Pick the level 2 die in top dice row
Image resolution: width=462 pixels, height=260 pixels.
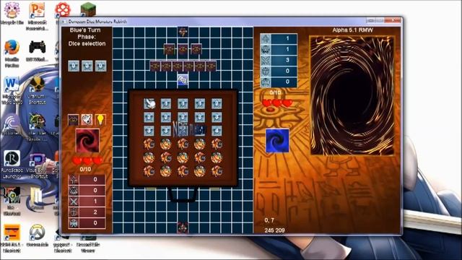point(217,103)
